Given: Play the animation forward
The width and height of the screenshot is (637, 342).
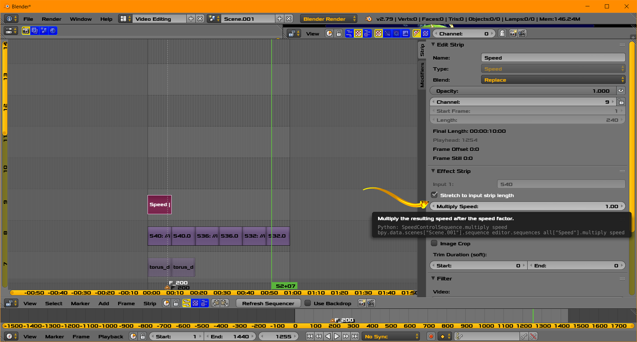Looking at the screenshot, I should (337, 336).
